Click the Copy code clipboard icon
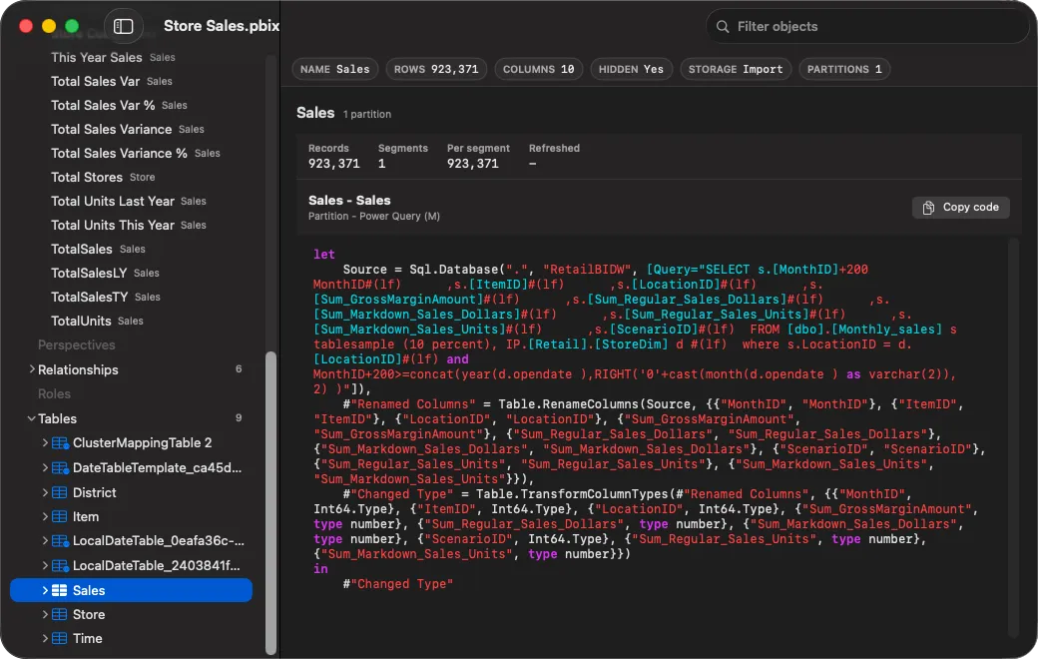The image size is (1038, 659). click(x=929, y=208)
